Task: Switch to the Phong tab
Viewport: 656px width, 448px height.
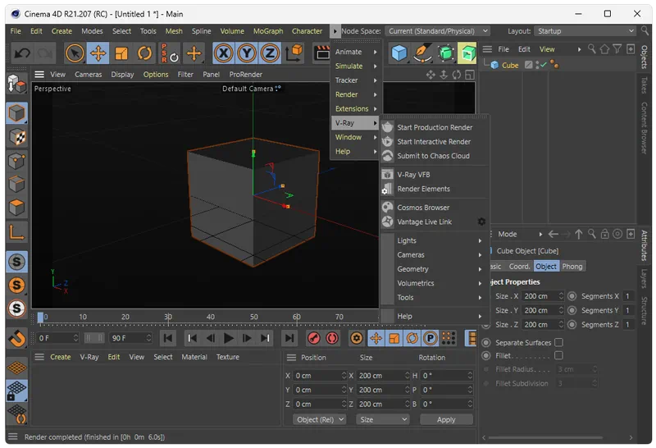Action: click(x=572, y=267)
